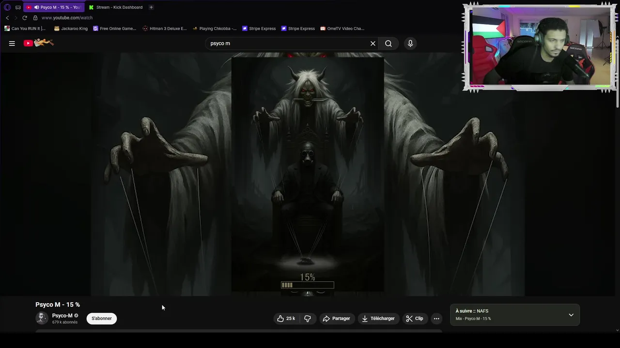Open Hitman 3 Deluxe bookmark
This screenshot has width=620, height=348.
point(165,29)
